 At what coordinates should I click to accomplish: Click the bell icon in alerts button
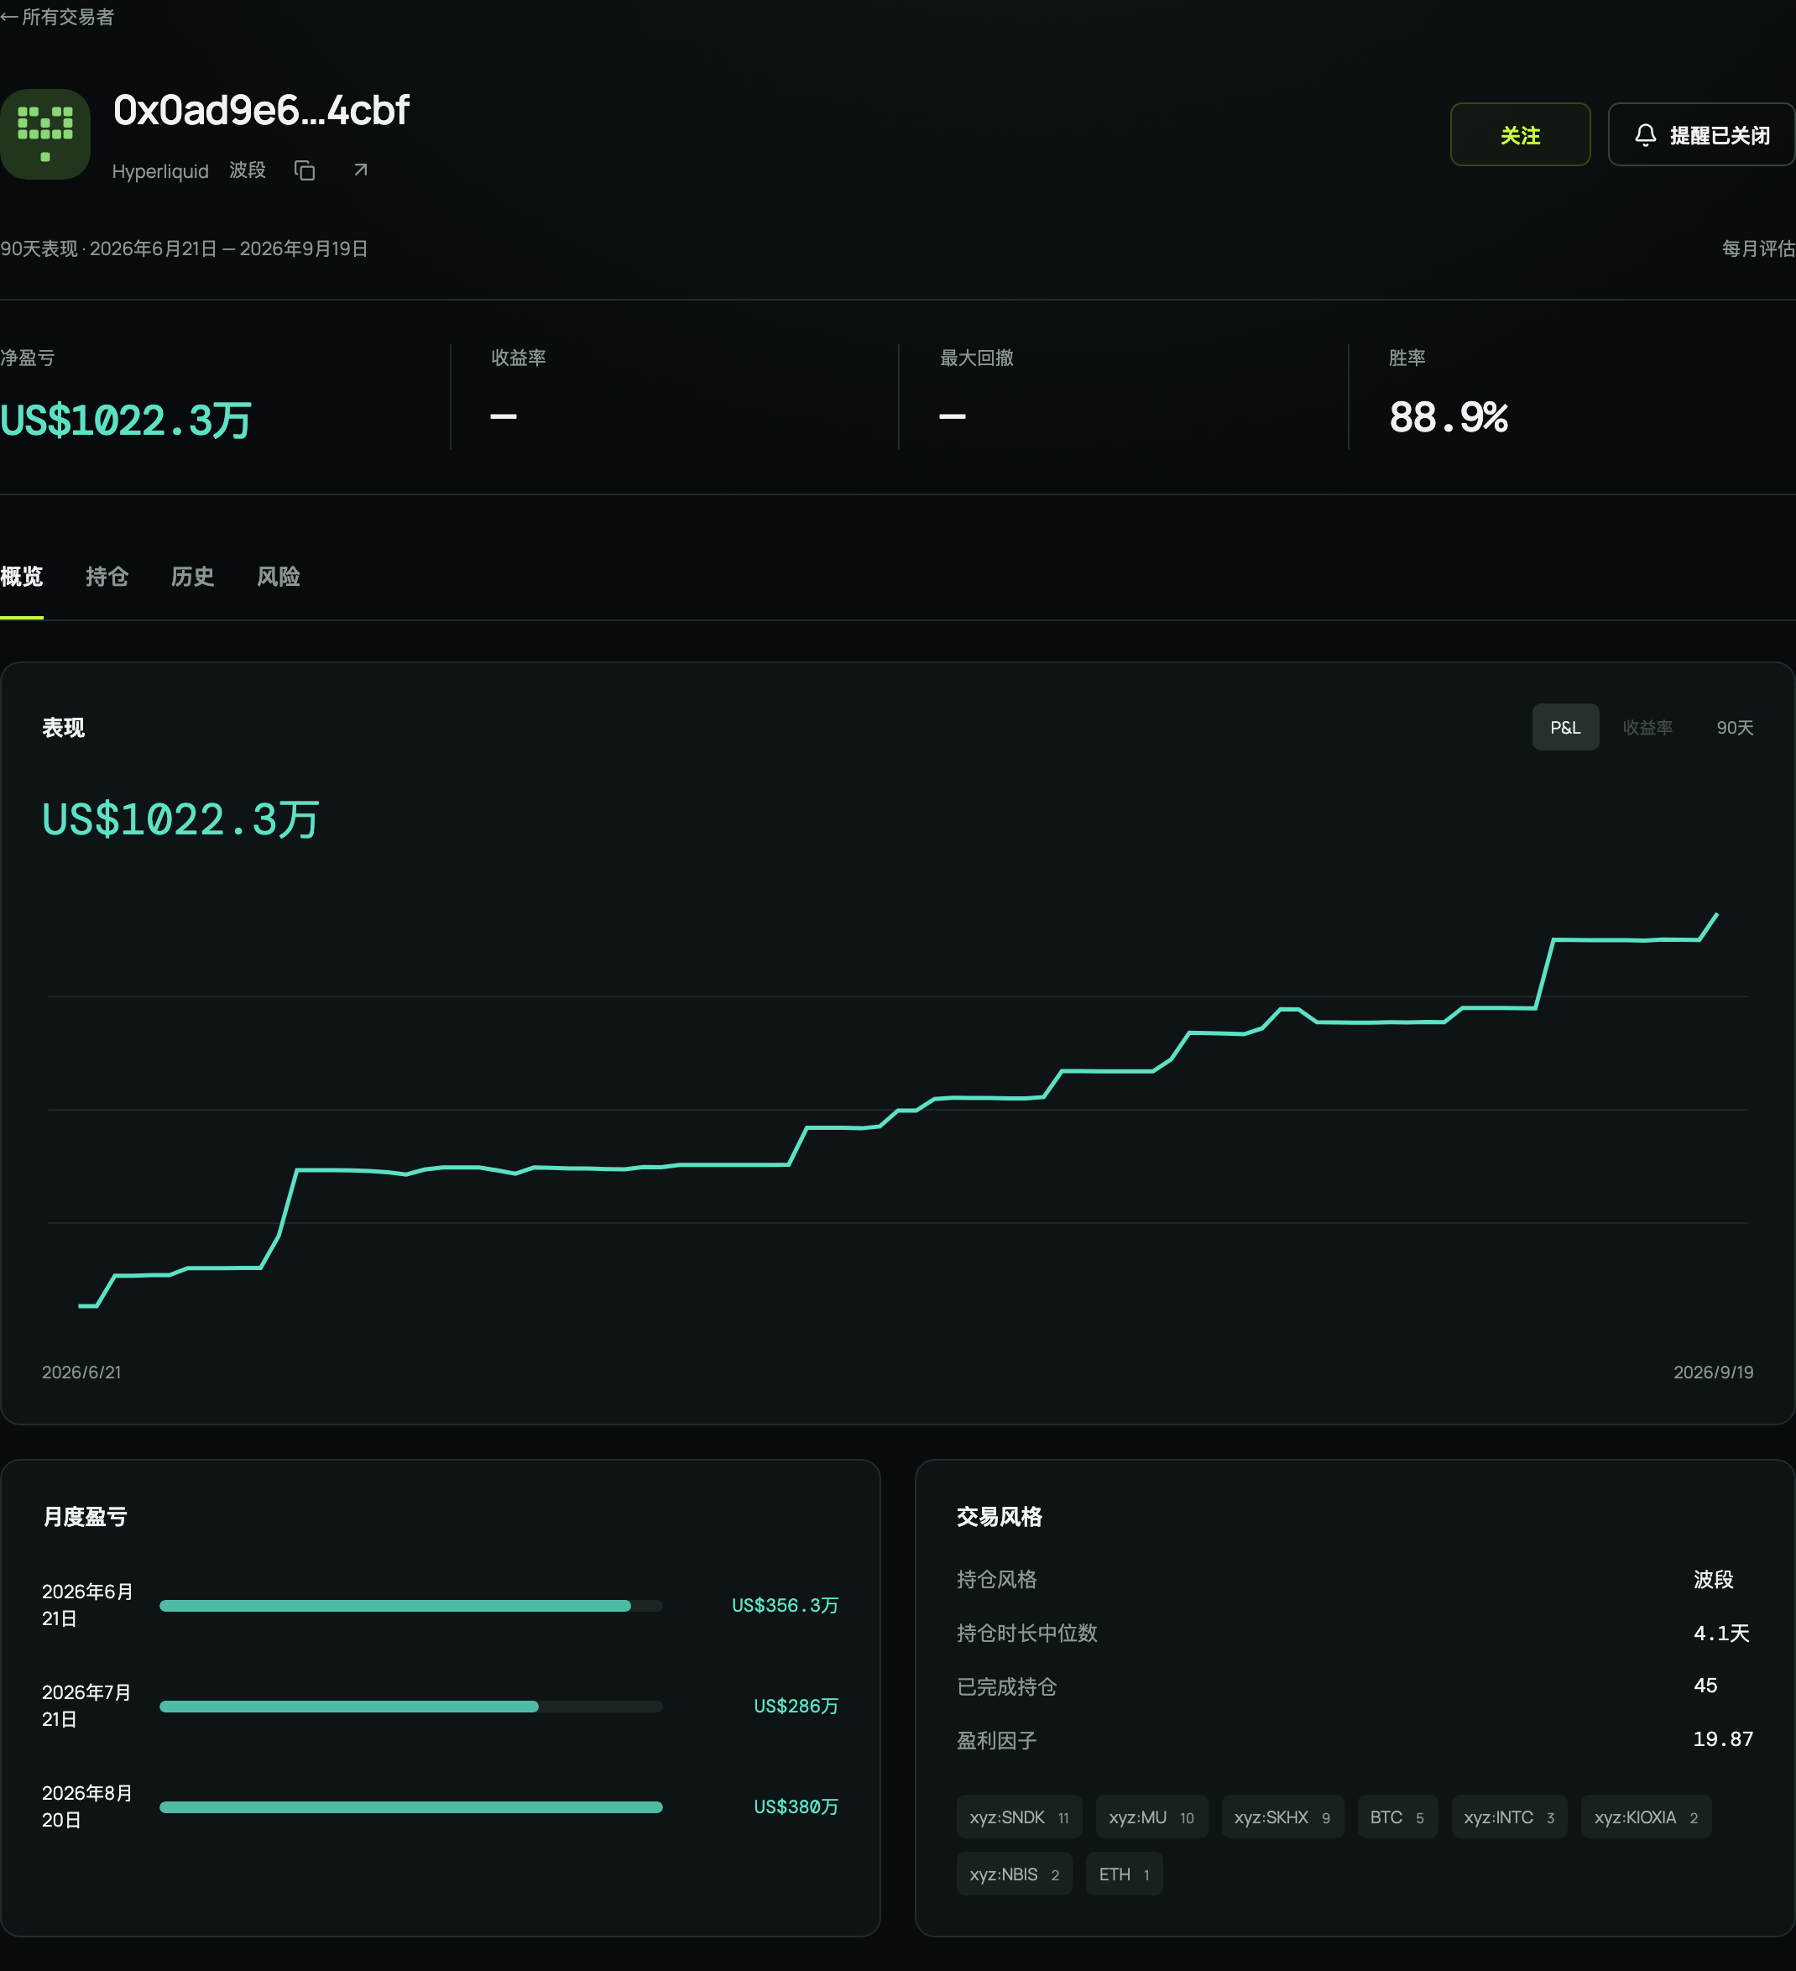pyautogui.click(x=1646, y=135)
